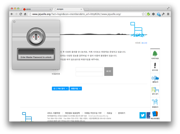This screenshot has height=134, width=180.
Task: Open the gear extension icon in toolbar
Action: 153,14
